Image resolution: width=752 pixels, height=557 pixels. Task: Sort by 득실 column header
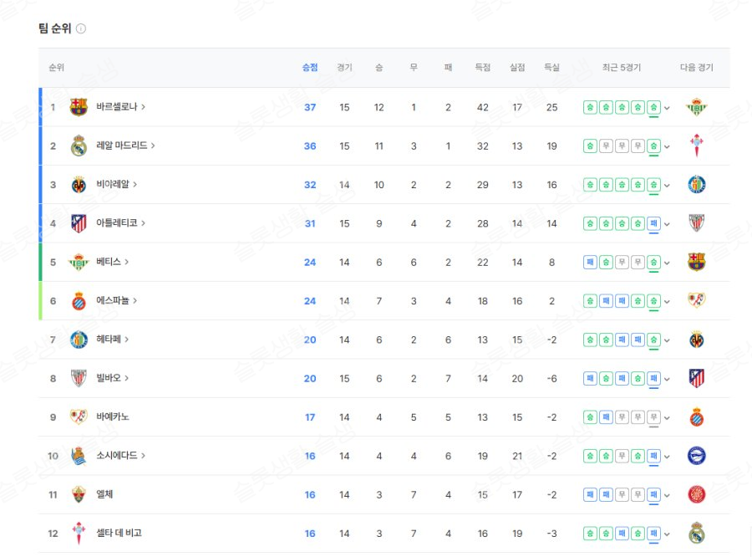pos(551,68)
